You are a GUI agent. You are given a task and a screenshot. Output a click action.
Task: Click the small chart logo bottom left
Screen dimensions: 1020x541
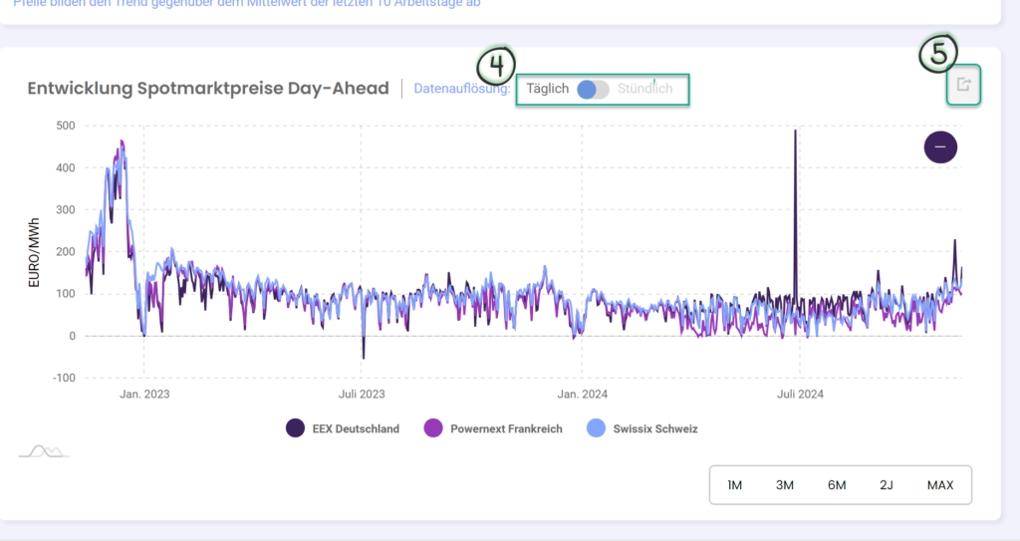[x=44, y=450]
